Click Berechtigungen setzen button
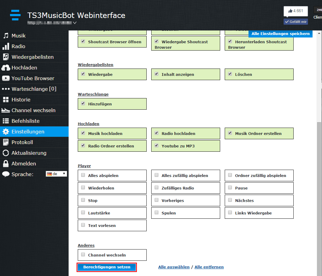Viewport: 322px width, 276px height. tap(107, 267)
